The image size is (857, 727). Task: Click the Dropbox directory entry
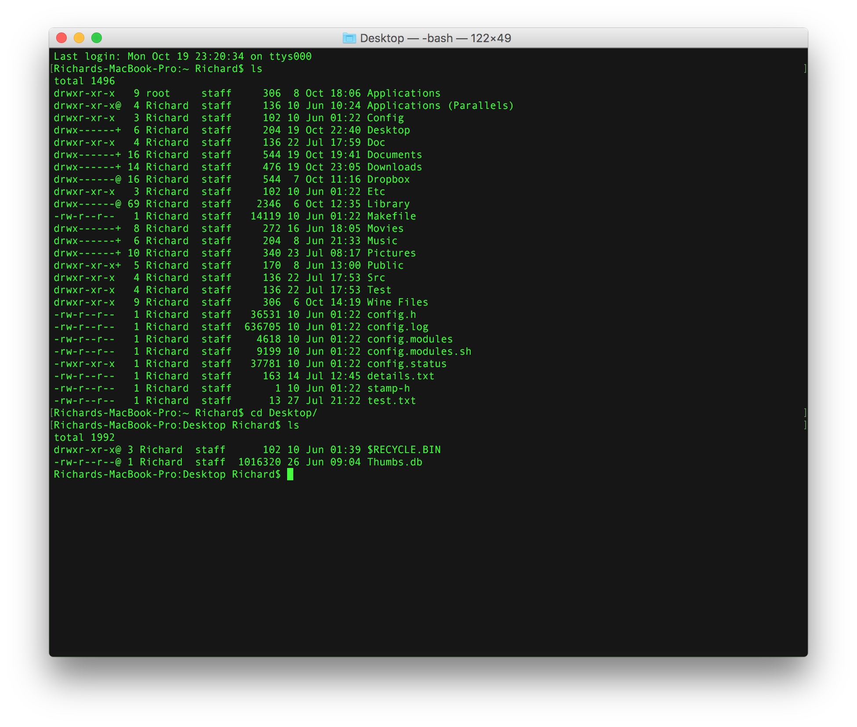[x=388, y=179]
